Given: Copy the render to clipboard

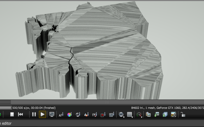Looking at the screenshot, I should click(148, 115).
